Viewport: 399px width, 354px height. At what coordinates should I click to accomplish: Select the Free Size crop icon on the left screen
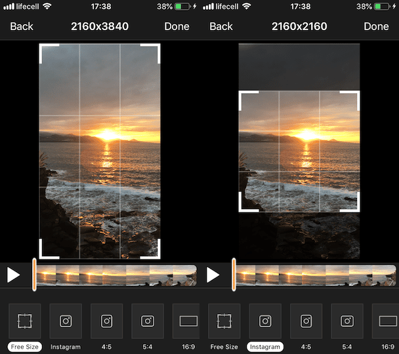(x=25, y=321)
